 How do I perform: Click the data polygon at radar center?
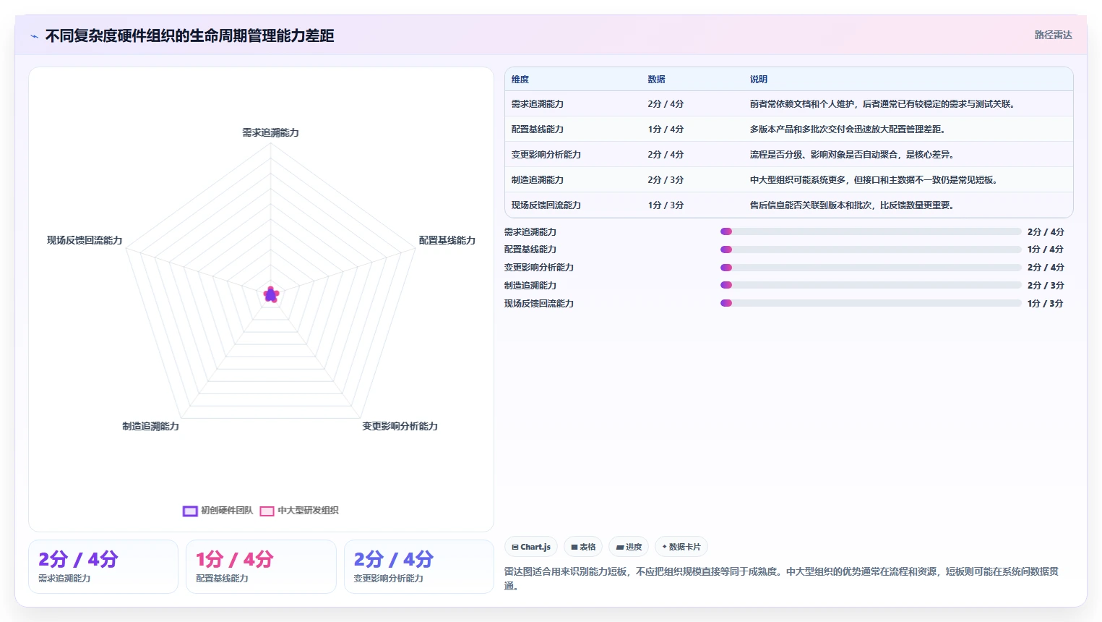coord(271,294)
